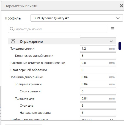Edit Слои верхней оболочки value 0
The width and height of the screenshot is (124, 125).
(98, 70)
